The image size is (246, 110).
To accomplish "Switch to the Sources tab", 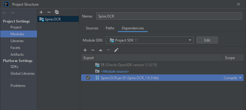I will click(92, 28).
